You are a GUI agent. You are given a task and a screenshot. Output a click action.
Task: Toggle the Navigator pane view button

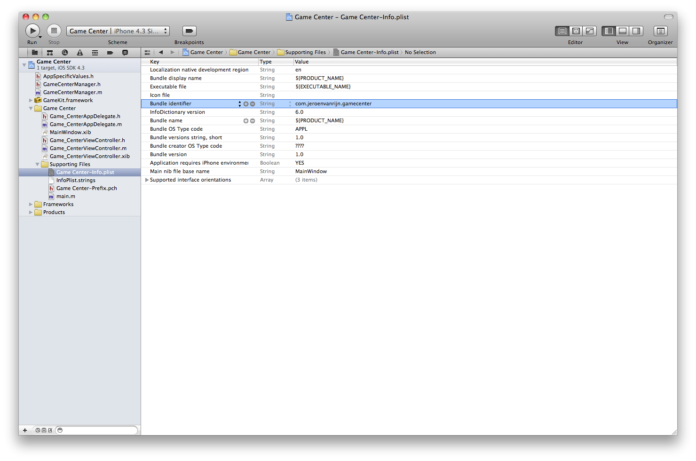click(609, 31)
